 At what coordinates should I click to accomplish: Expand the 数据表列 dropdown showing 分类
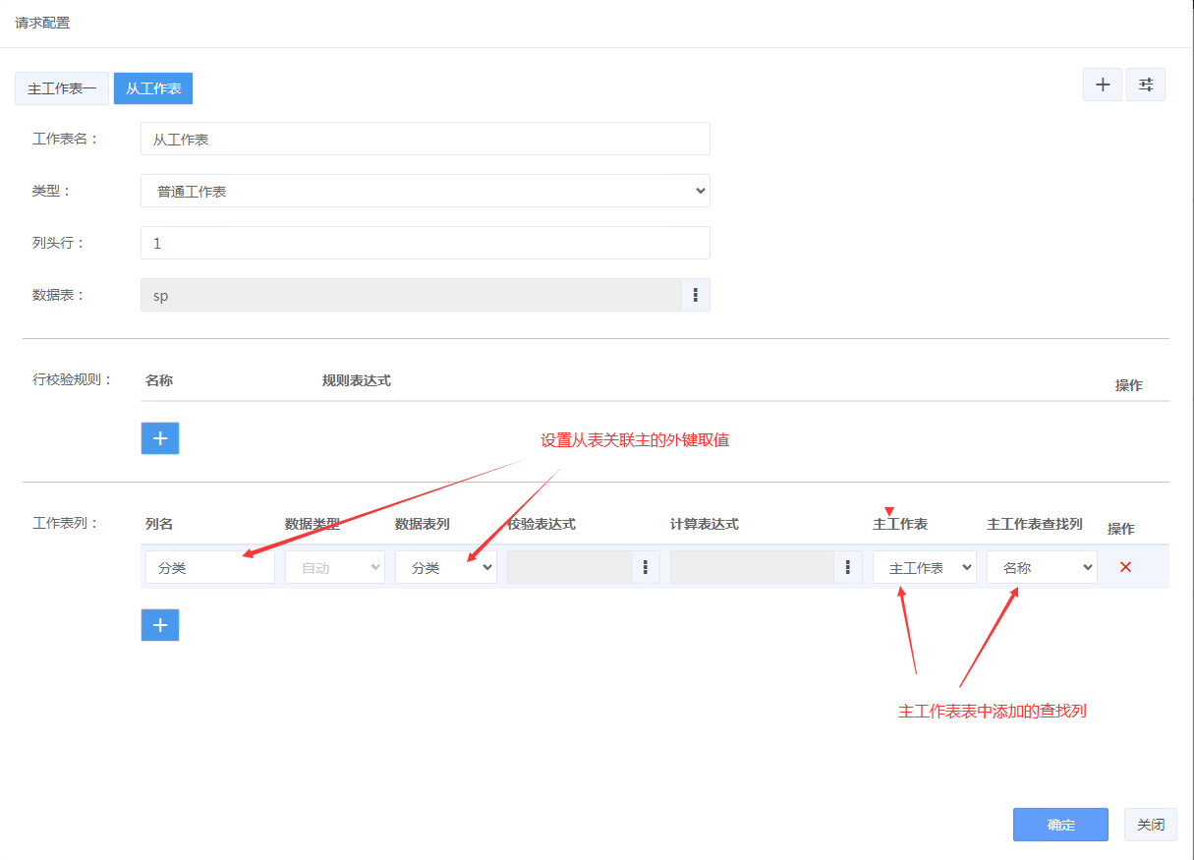445,567
